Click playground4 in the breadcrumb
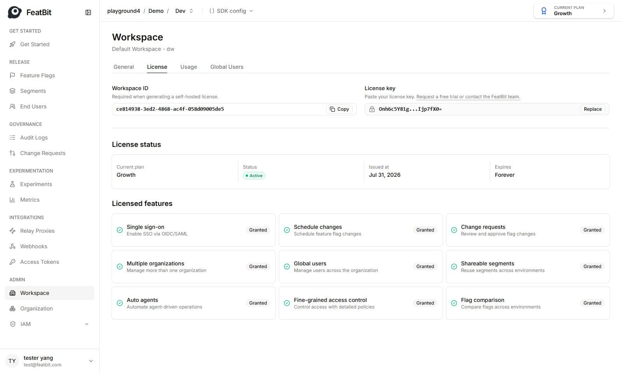This screenshot has width=622, height=373. point(124,11)
